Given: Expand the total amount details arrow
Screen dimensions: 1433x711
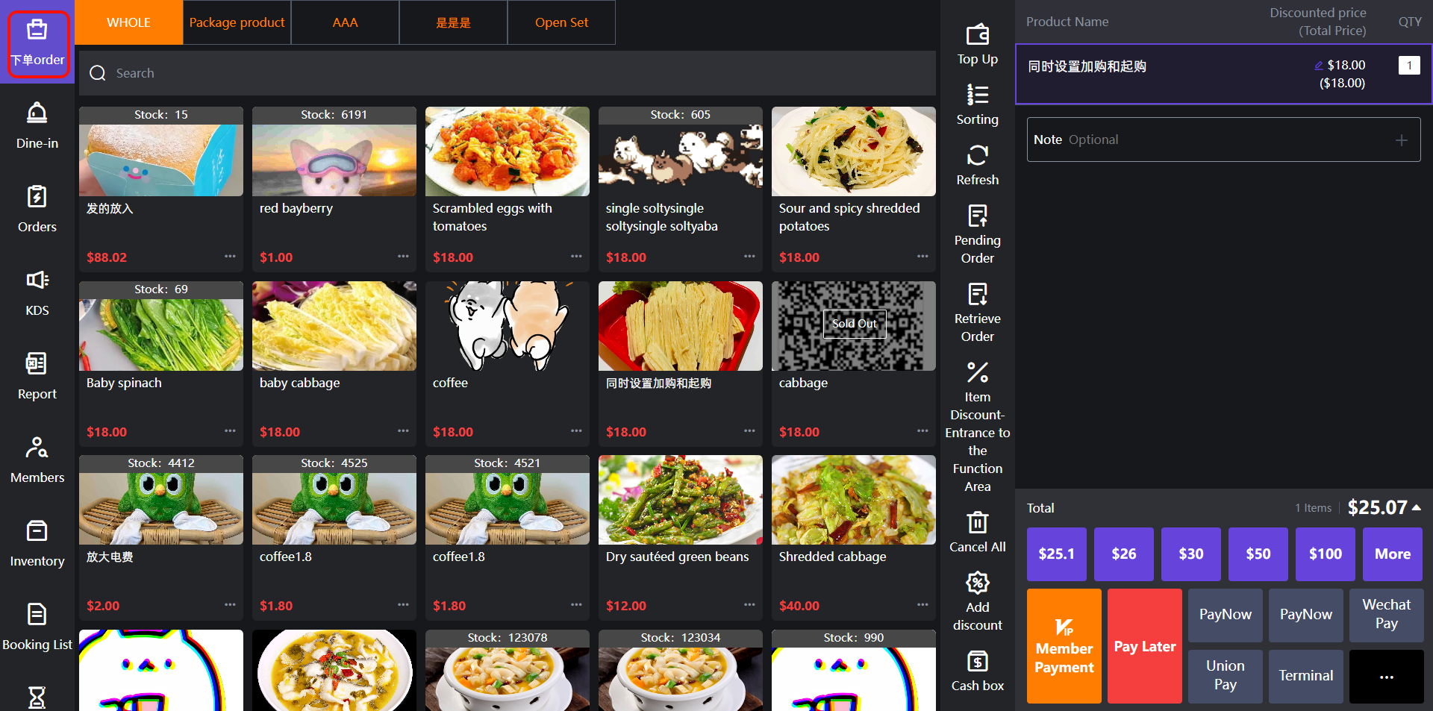Looking at the screenshot, I should coord(1417,507).
